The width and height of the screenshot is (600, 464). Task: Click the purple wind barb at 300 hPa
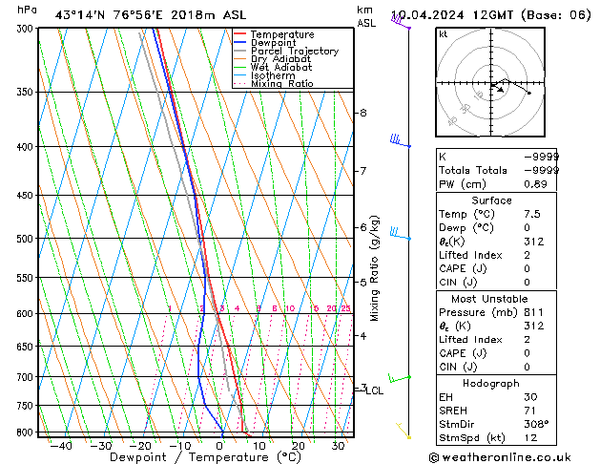[x=401, y=21]
